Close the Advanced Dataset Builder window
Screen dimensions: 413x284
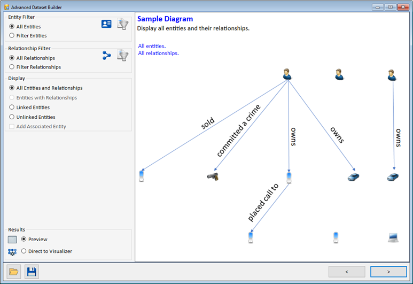click(x=403, y=7)
